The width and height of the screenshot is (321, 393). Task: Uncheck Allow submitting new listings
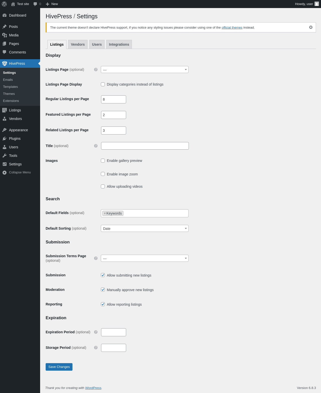click(x=103, y=275)
